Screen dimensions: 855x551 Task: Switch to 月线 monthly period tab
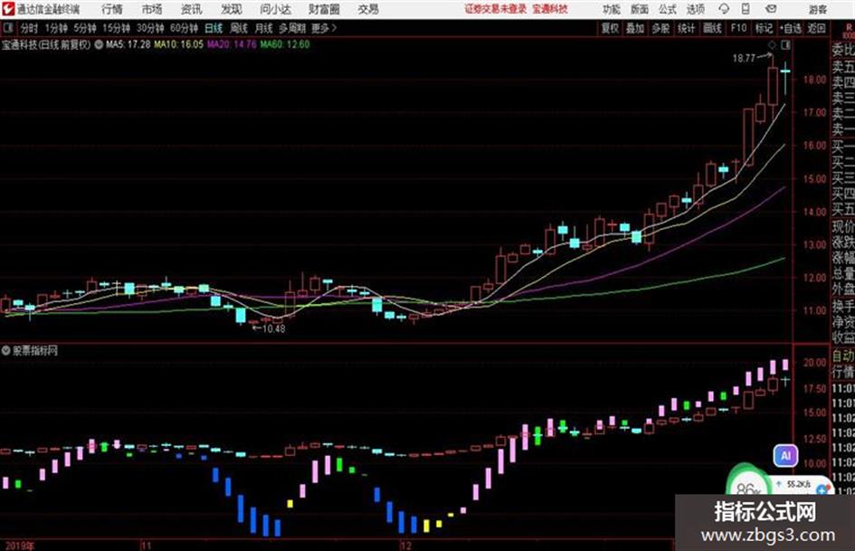coord(264,28)
